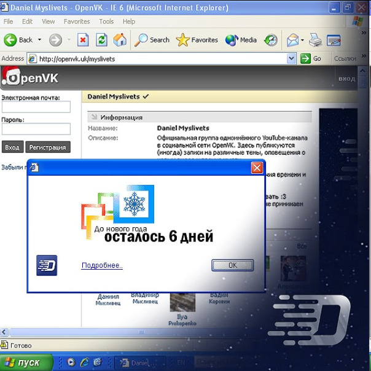Click the blue D logo in dialog
Image resolution: width=371 pixels, height=371 pixels.
47,265
